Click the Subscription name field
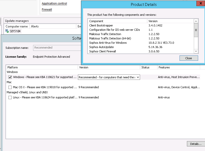 [57, 48]
